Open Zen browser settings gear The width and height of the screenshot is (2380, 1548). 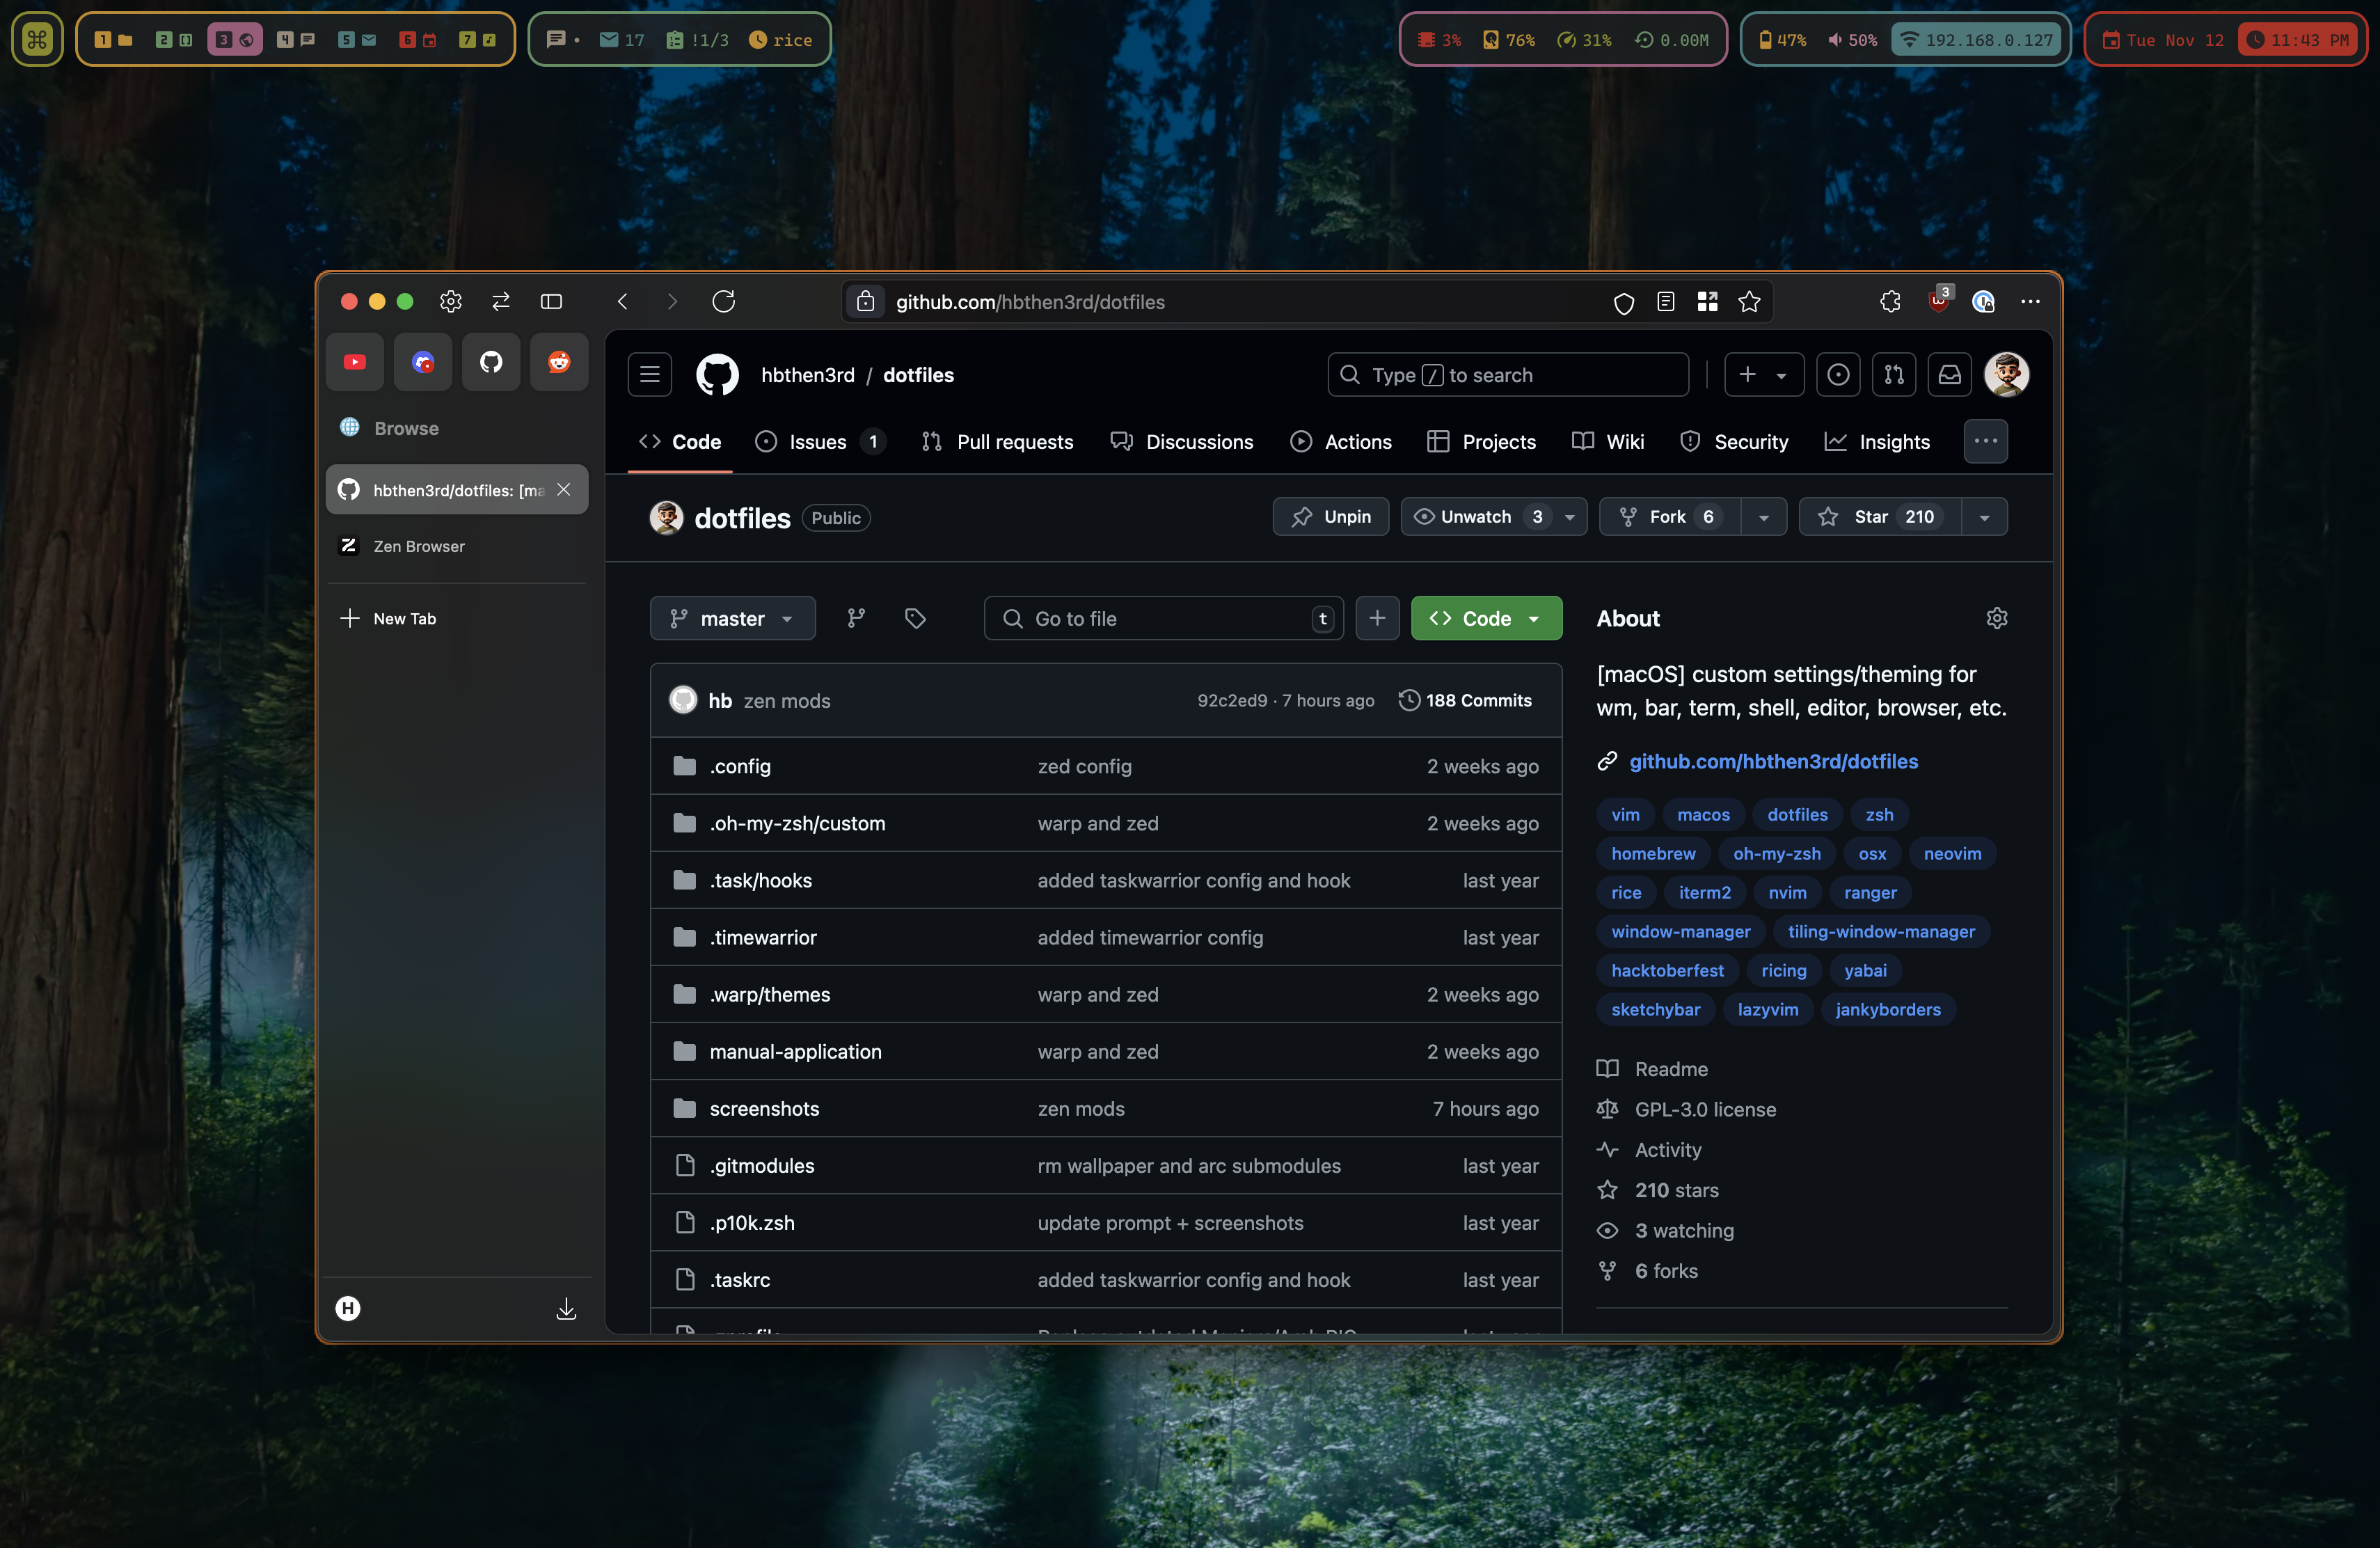point(451,301)
